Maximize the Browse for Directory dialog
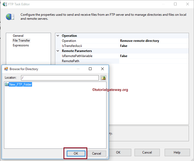Image resolution: width=194 pixels, height=161 pixels. click(90, 69)
